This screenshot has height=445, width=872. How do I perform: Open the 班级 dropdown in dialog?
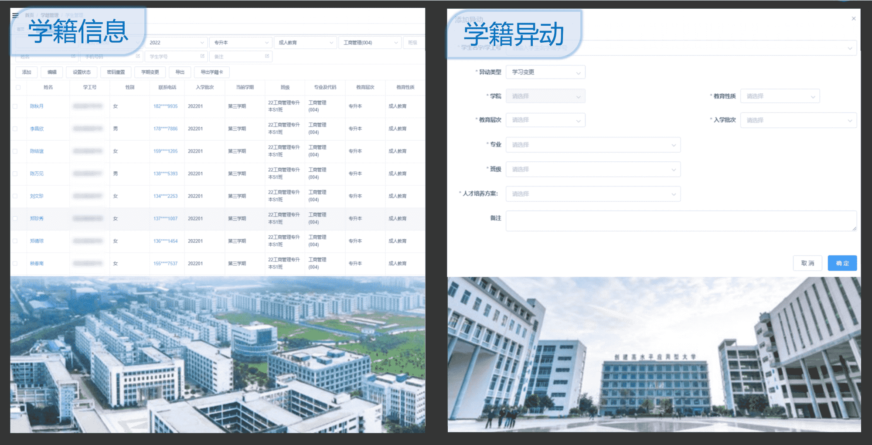(593, 169)
